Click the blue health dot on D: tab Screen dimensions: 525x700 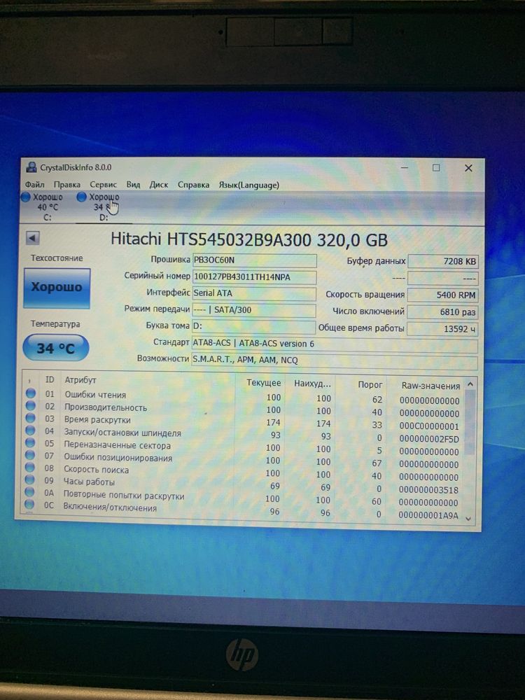coord(81,197)
